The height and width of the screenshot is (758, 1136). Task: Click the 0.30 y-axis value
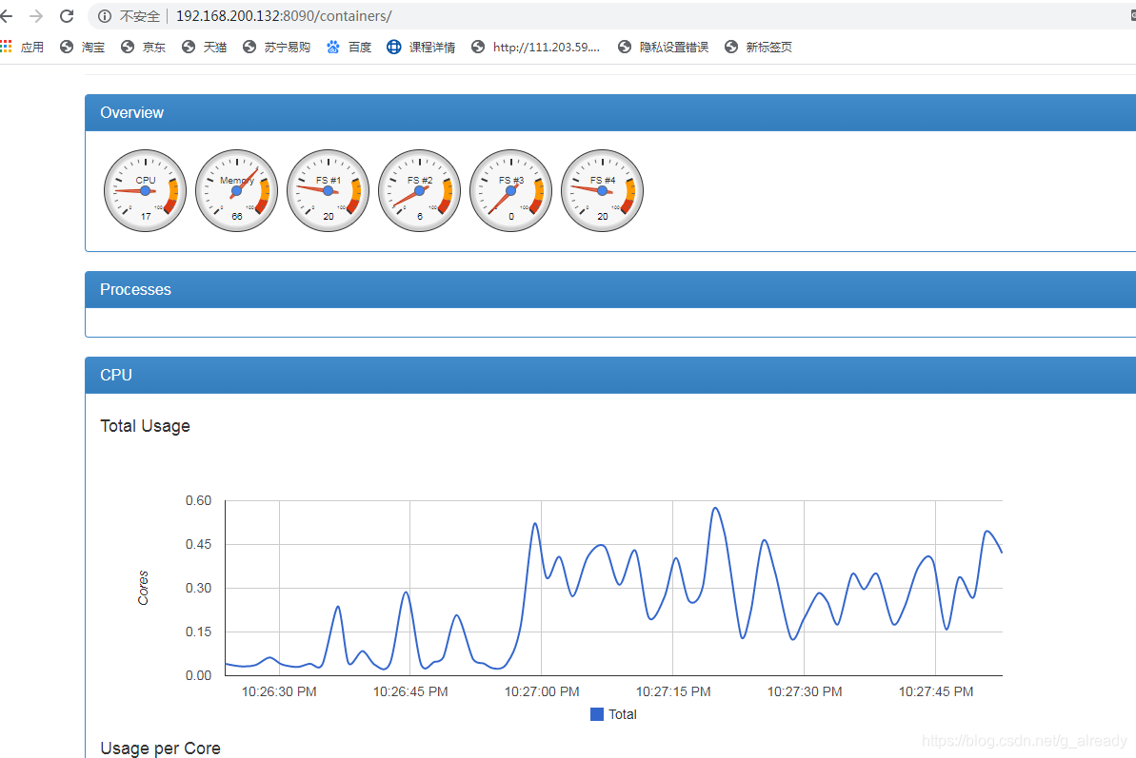(198, 588)
